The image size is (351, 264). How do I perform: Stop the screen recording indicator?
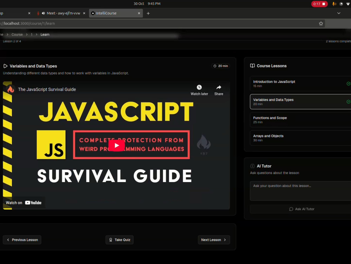pos(319,4)
